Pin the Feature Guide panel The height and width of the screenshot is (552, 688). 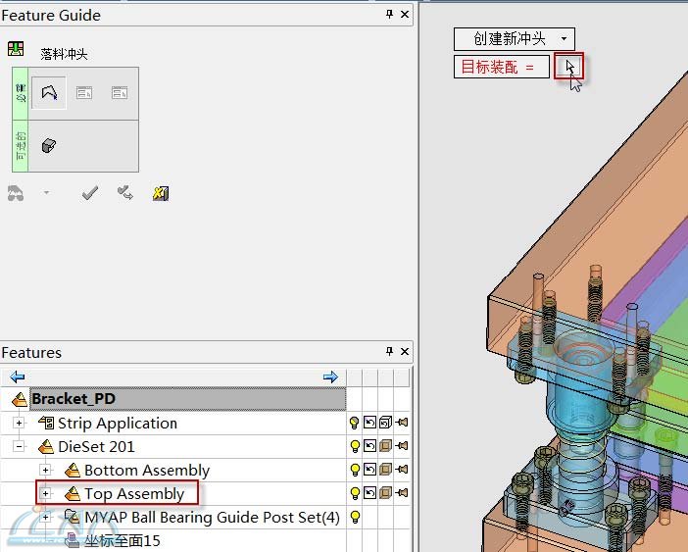(389, 15)
